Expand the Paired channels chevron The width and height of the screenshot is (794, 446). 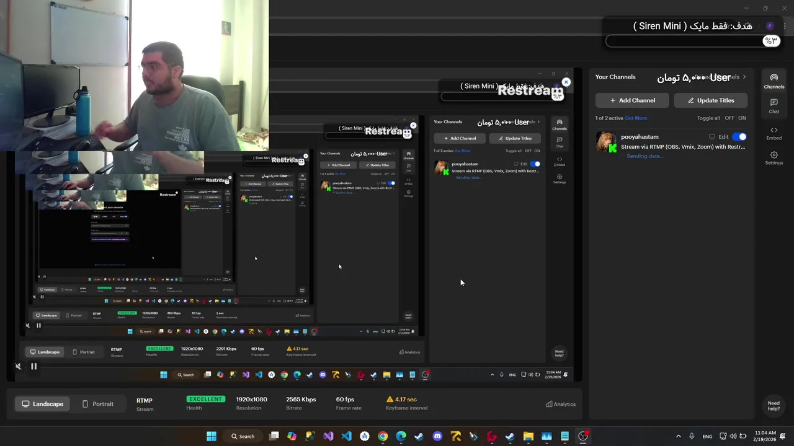pos(744,77)
